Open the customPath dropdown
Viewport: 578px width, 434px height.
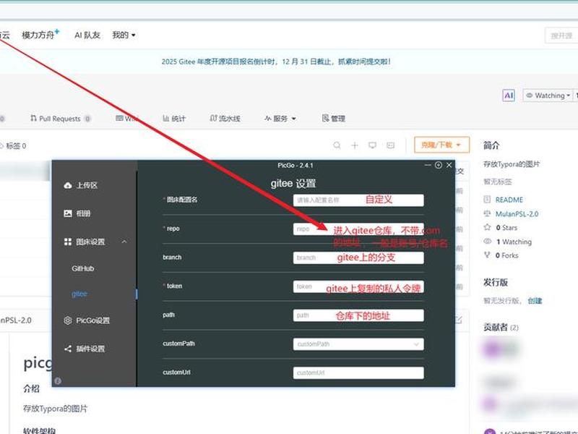tap(358, 344)
